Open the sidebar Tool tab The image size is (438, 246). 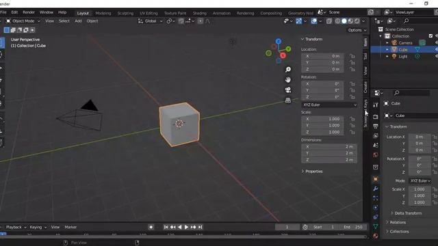click(x=365, y=57)
